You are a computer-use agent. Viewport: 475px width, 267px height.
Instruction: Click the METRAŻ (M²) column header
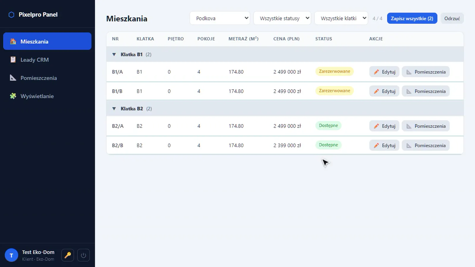coord(243,39)
